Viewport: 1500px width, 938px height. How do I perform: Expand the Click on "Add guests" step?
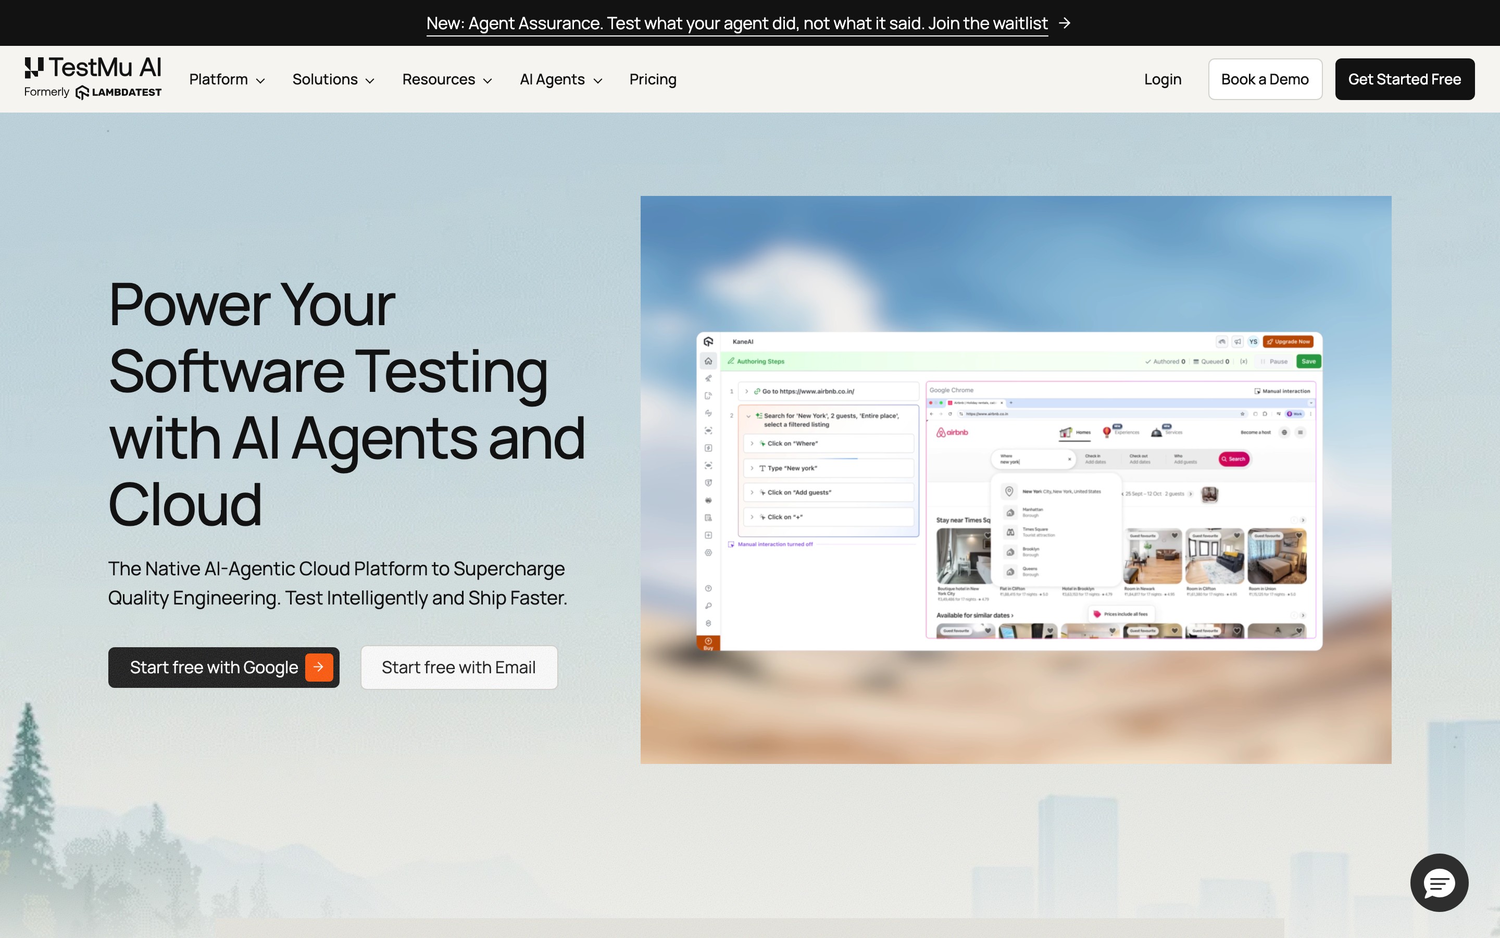click(x=752, y=492)
